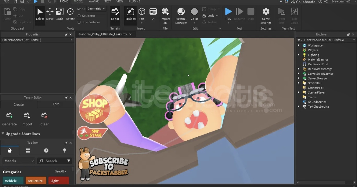Open the Toolbox creations lightbulb tab
This screenshot has width=357, height=187.
[x=64, y=151]
